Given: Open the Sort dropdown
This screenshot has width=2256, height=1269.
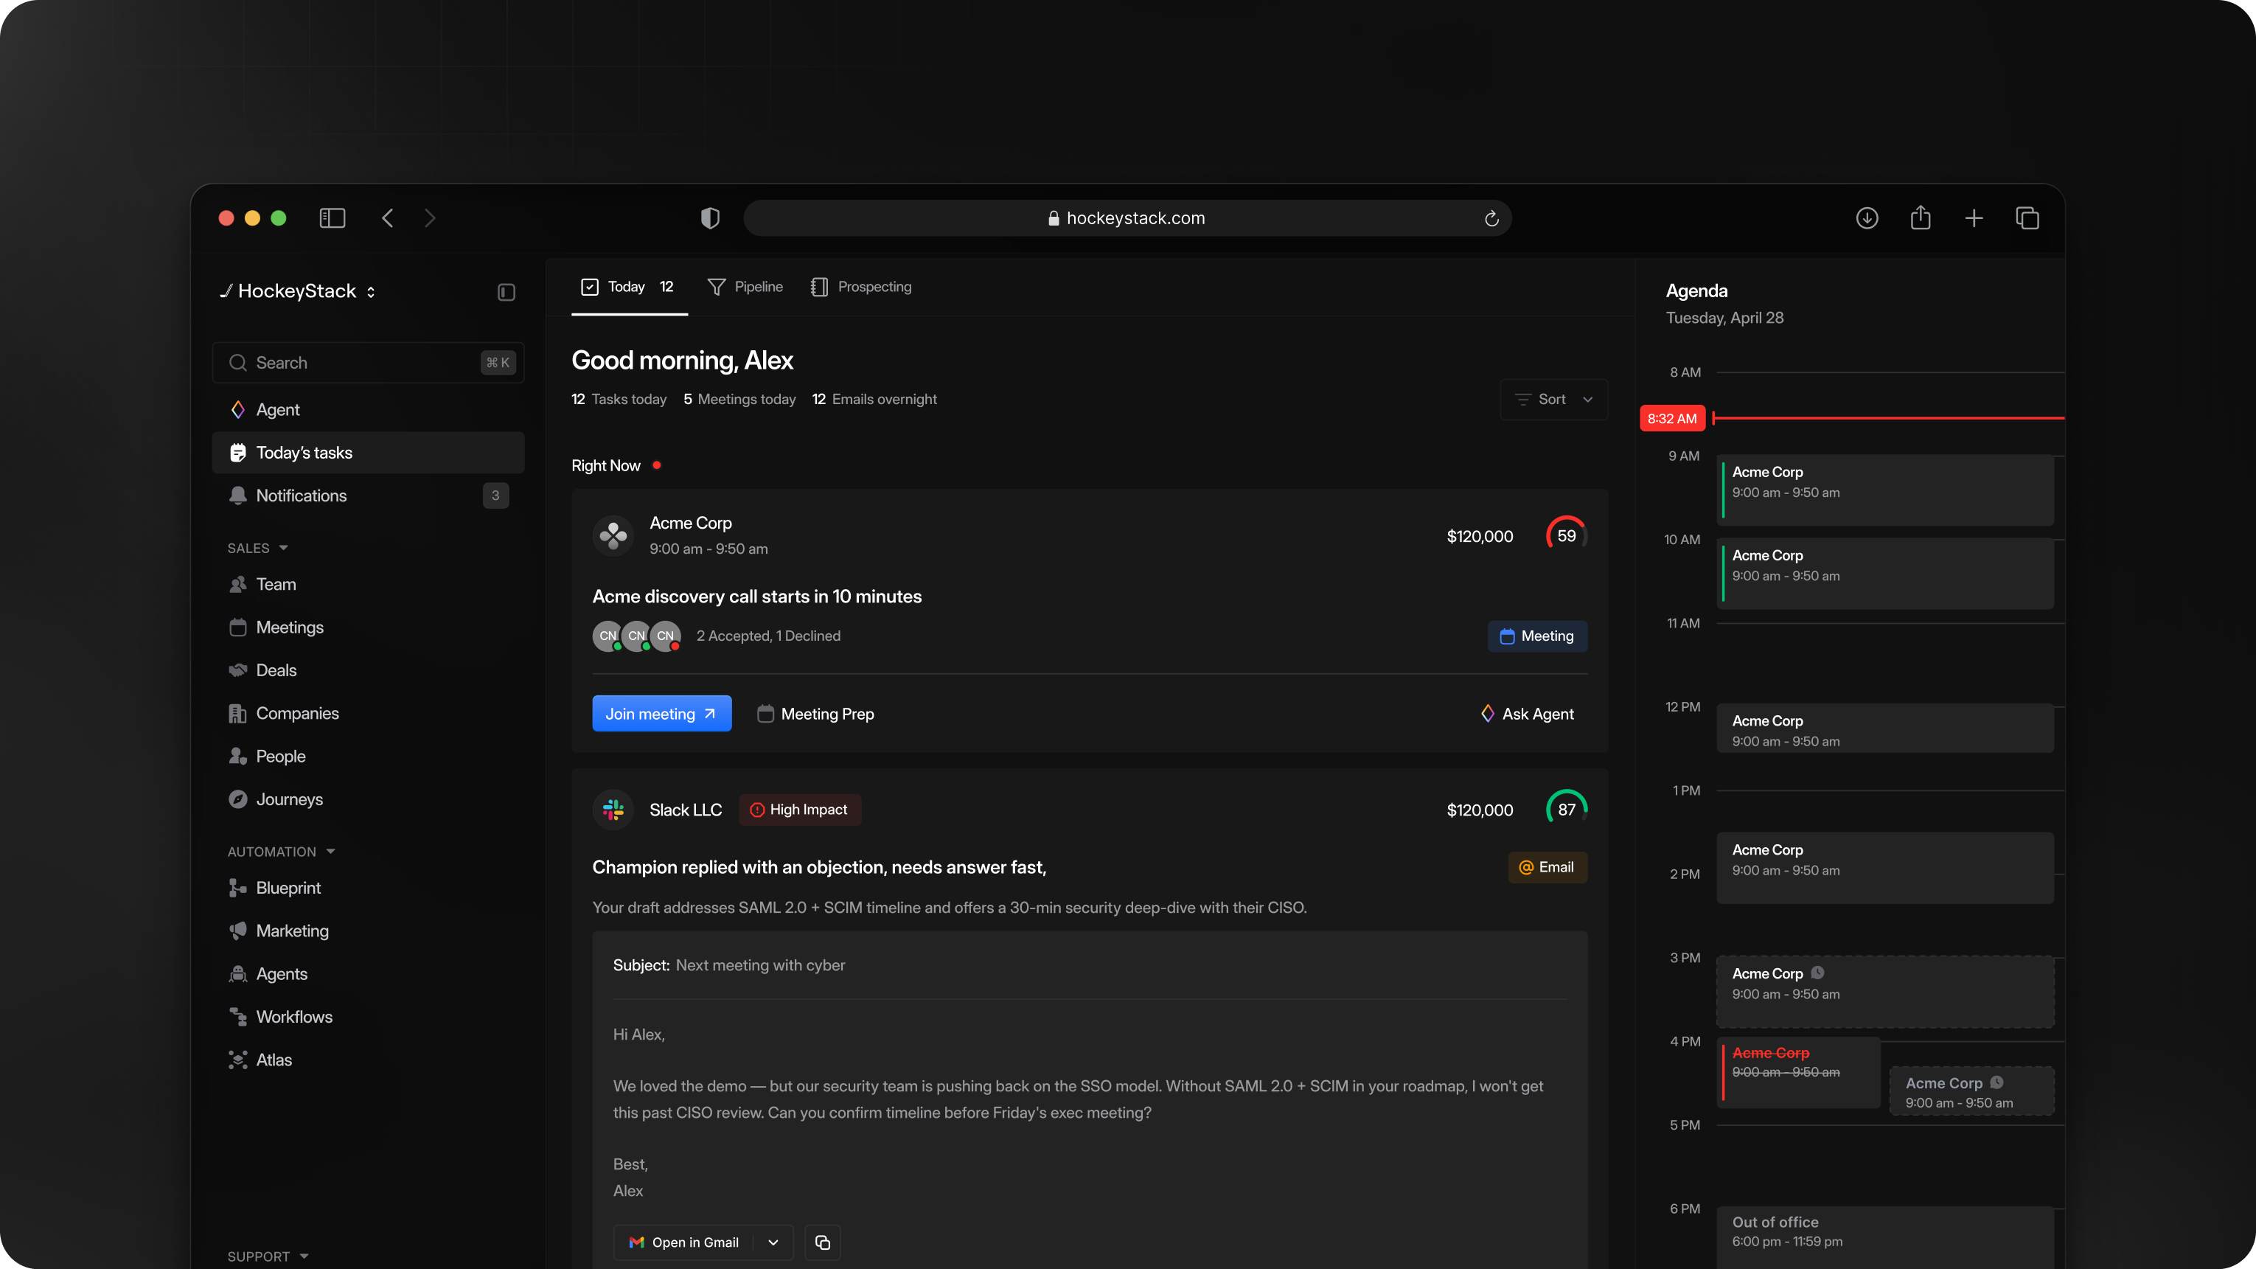Looking at the screenshot, I should pyautogui.click(x=1553, y=400).
